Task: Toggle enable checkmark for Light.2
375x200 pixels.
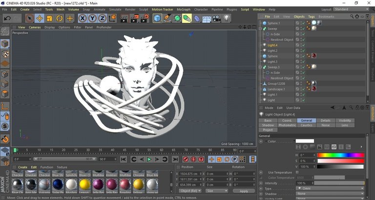Action: 303,51
